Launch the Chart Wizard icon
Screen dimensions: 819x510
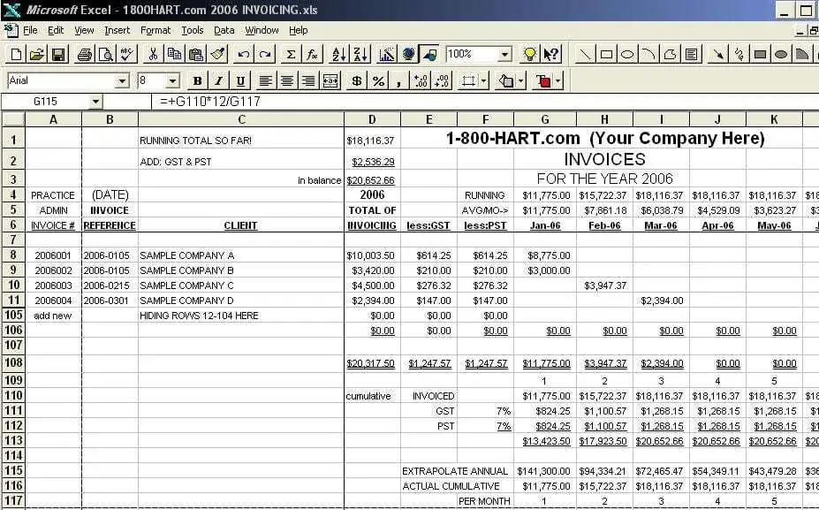(386, 54)
